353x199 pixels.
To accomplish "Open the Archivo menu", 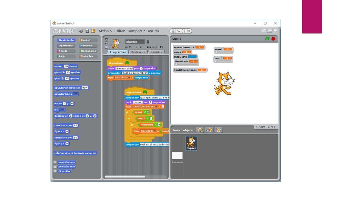I will click(105, 31).
